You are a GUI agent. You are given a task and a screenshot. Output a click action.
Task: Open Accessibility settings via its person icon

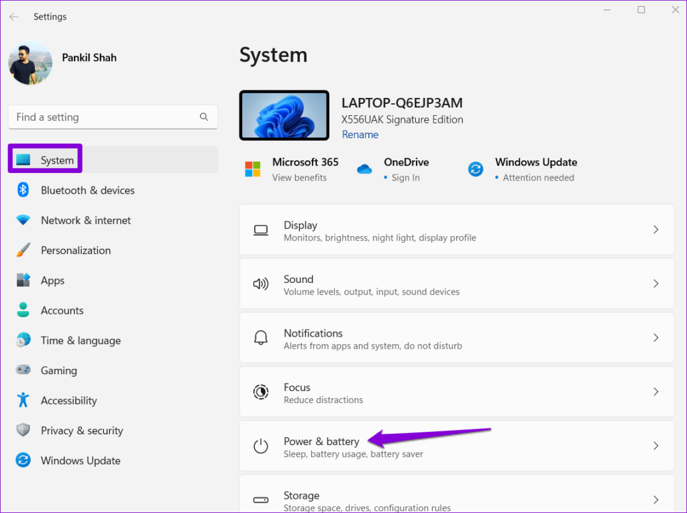click(21, 400)
